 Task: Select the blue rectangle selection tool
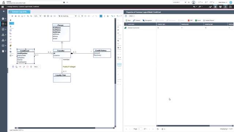[11, 23]
